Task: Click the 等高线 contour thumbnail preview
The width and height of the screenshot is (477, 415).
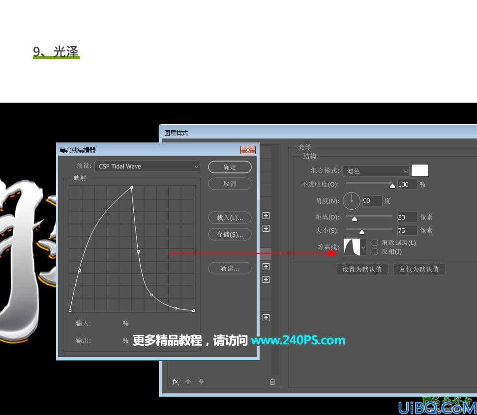Action: (352, 248)
